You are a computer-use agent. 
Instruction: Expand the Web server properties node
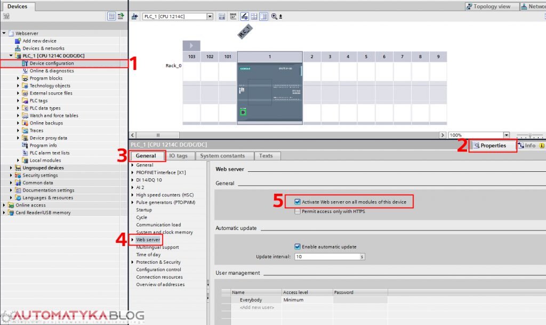[132, 240]
